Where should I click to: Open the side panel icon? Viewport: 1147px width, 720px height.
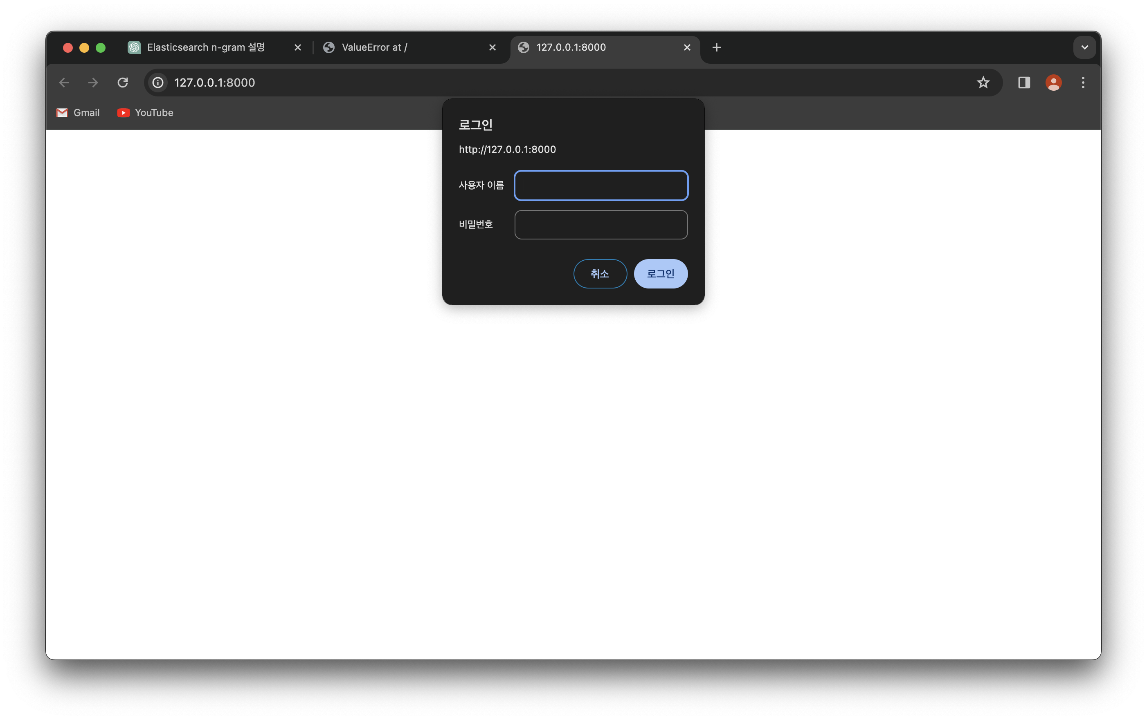(1024, 83)
